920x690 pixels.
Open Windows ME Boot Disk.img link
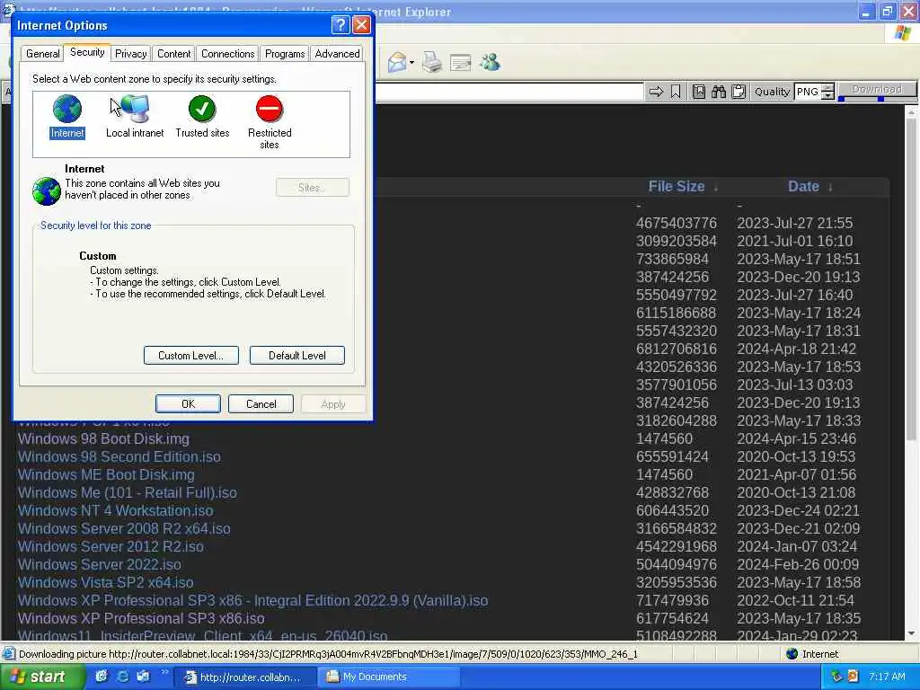[106, 474]
